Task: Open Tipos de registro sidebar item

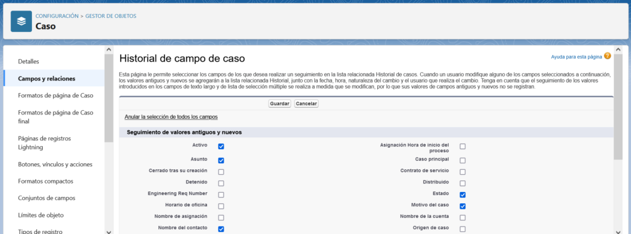Action: [40, 232]
